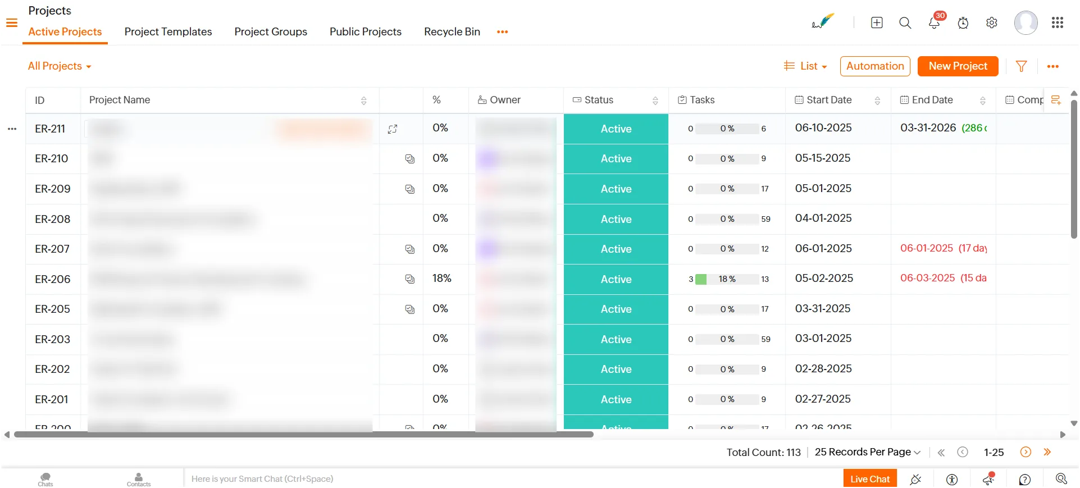
Task: Go to the next page of records
Action: [x=1026, y=452]
